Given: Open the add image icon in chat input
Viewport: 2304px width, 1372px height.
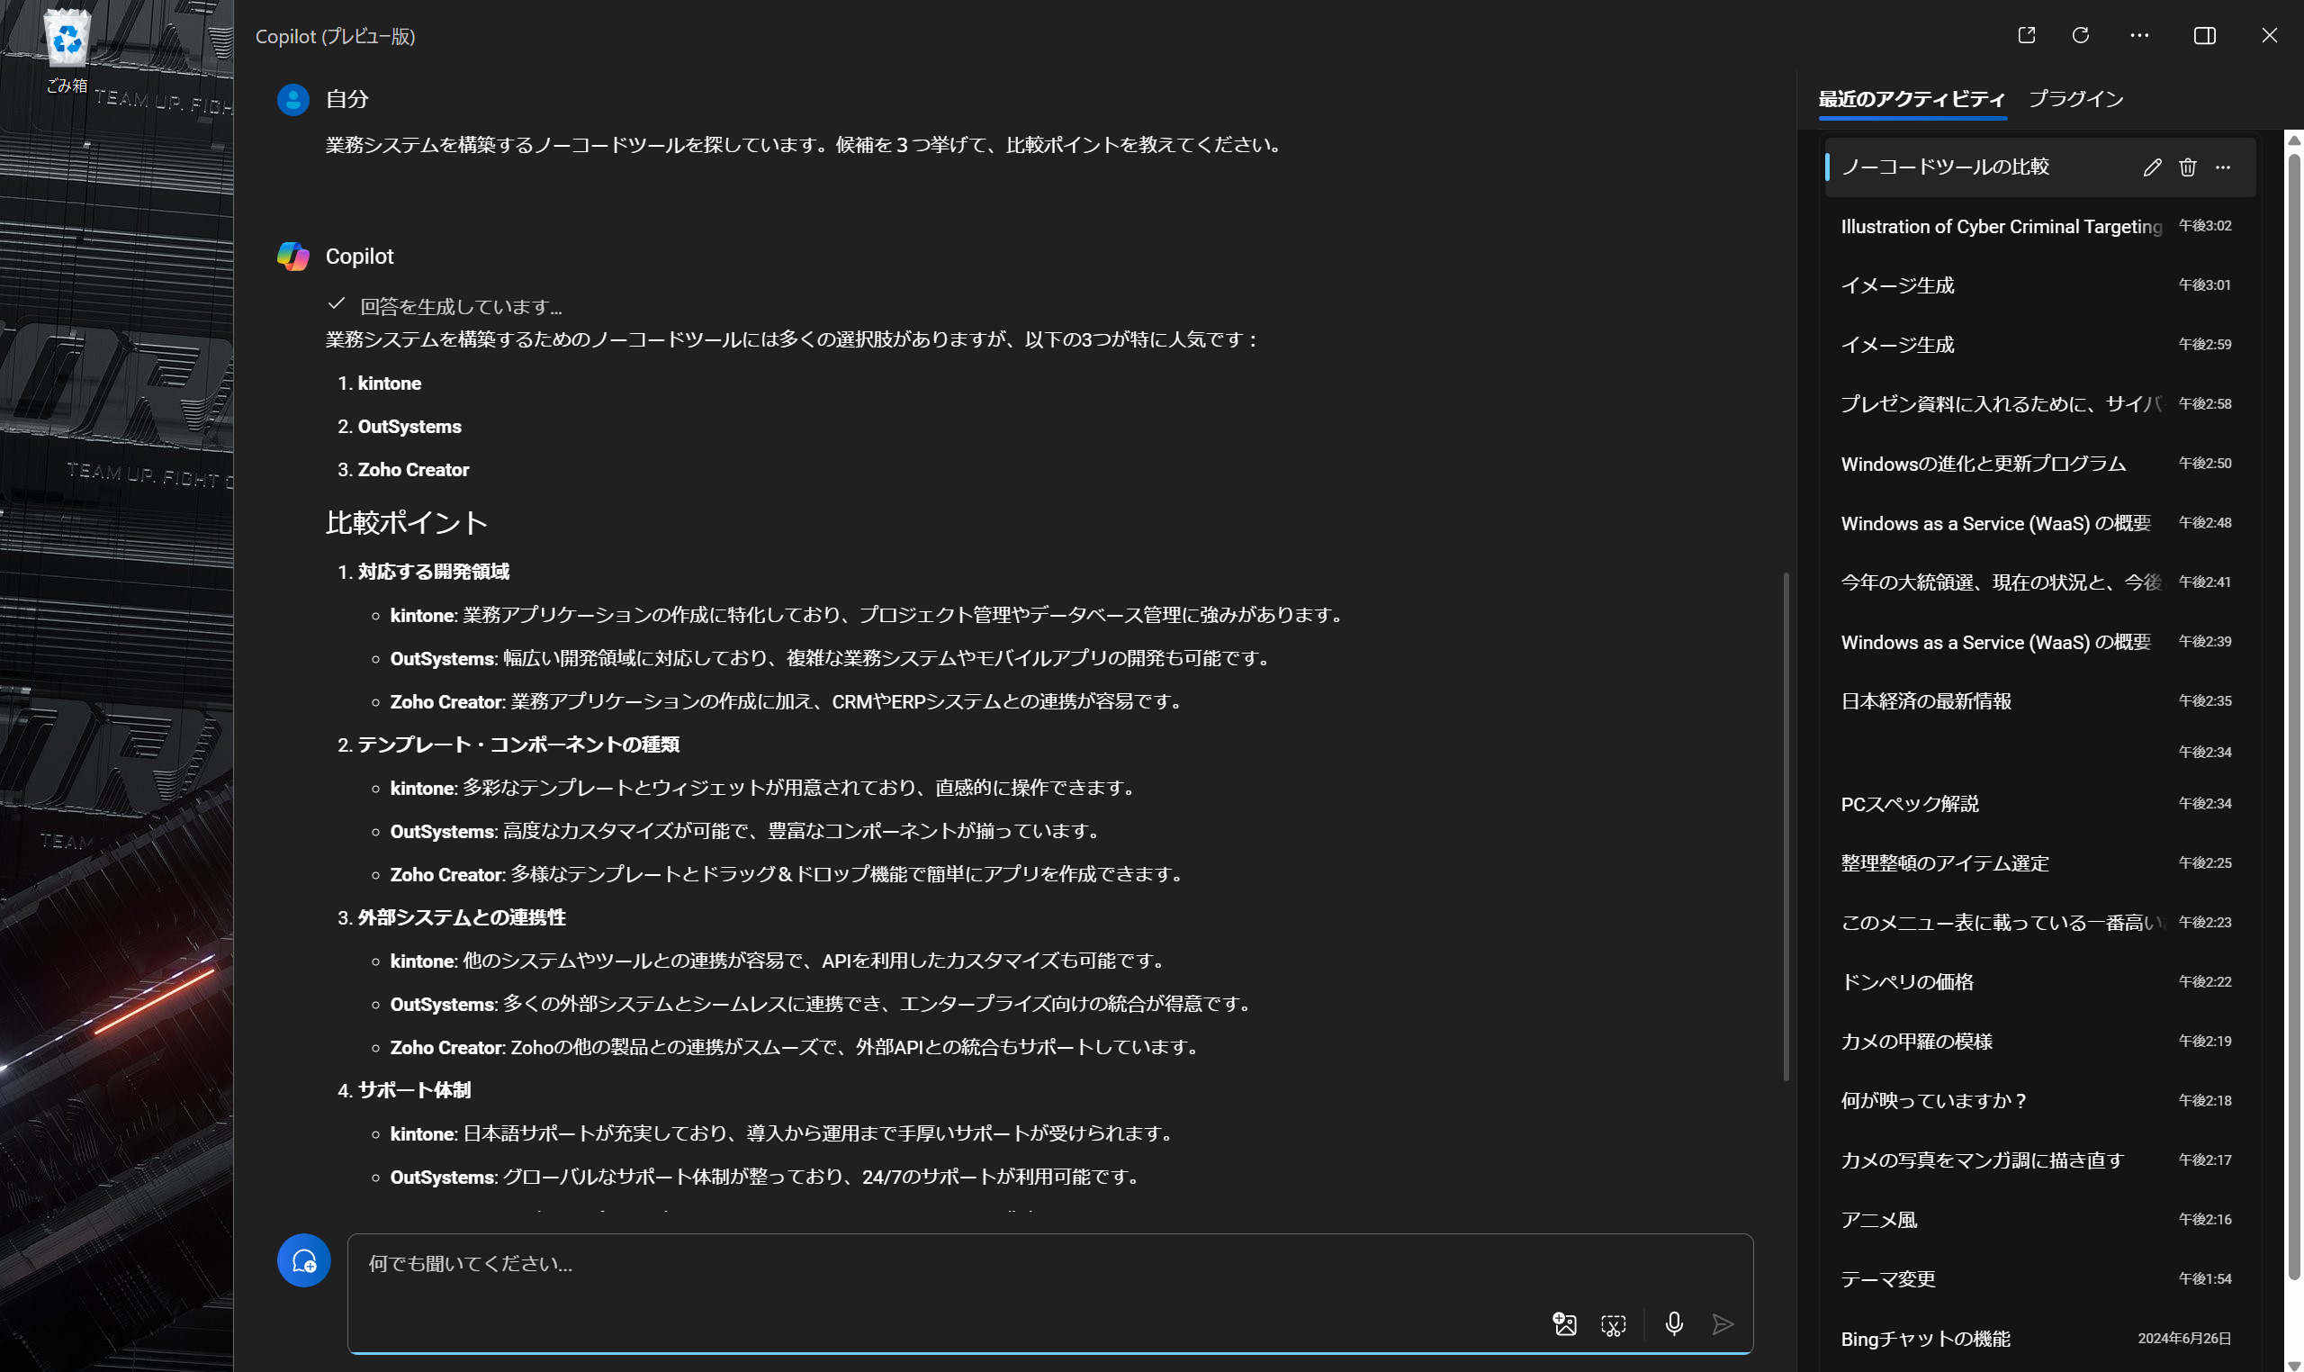Looking at the screenshot, I should (1564, 1324).
